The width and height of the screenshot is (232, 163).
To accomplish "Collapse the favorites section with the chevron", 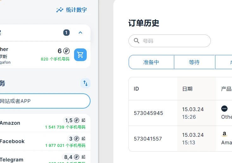I will point(80,33).
